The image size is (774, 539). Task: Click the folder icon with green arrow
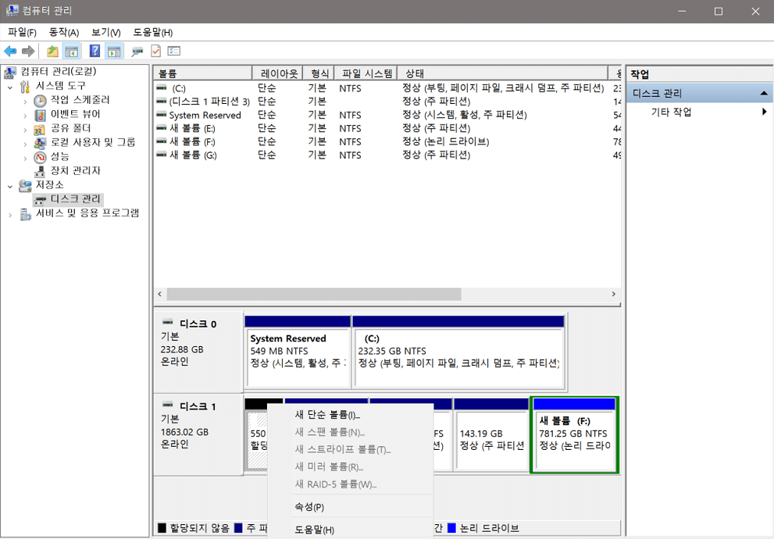click(52, 50)
